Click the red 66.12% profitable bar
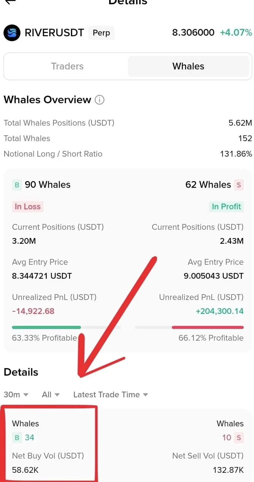Screen dimensions: 254x482 click(x=208, y=327)
